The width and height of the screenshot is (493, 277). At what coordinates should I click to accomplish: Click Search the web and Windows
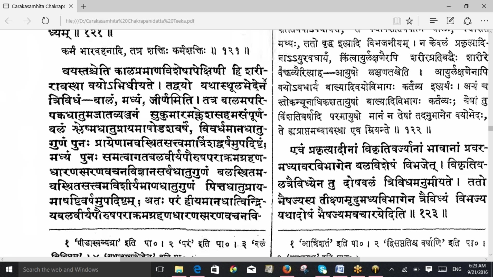coord(61,270)
